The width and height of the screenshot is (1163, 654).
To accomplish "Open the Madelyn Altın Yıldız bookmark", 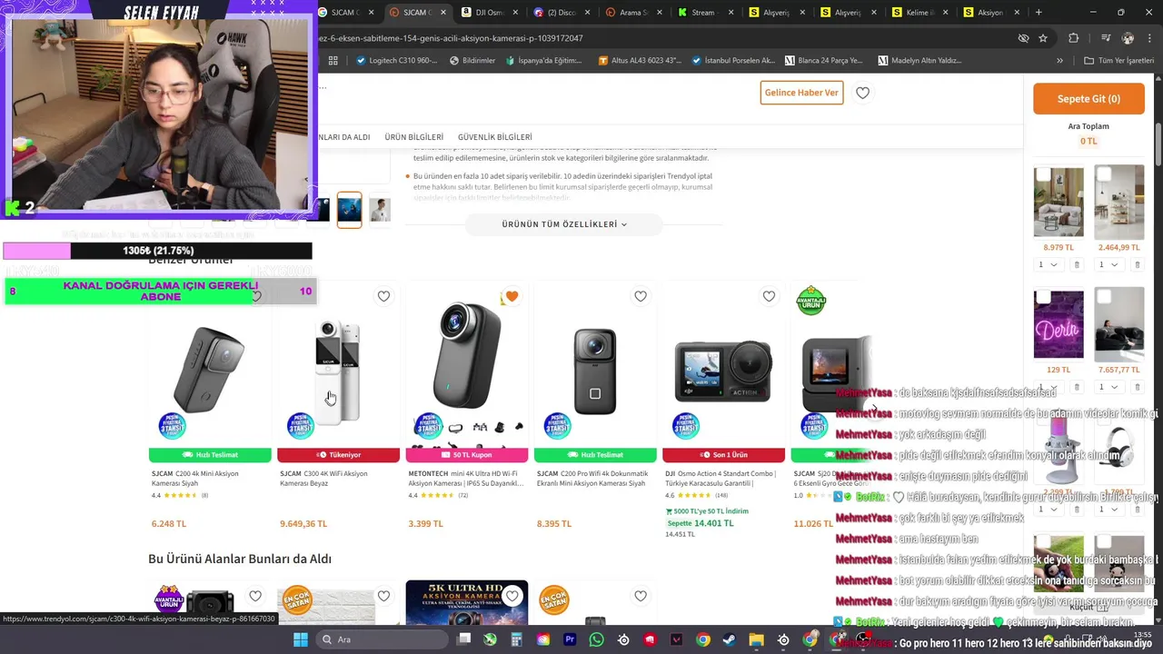I will pyautogui.click(x=919, y=61).
